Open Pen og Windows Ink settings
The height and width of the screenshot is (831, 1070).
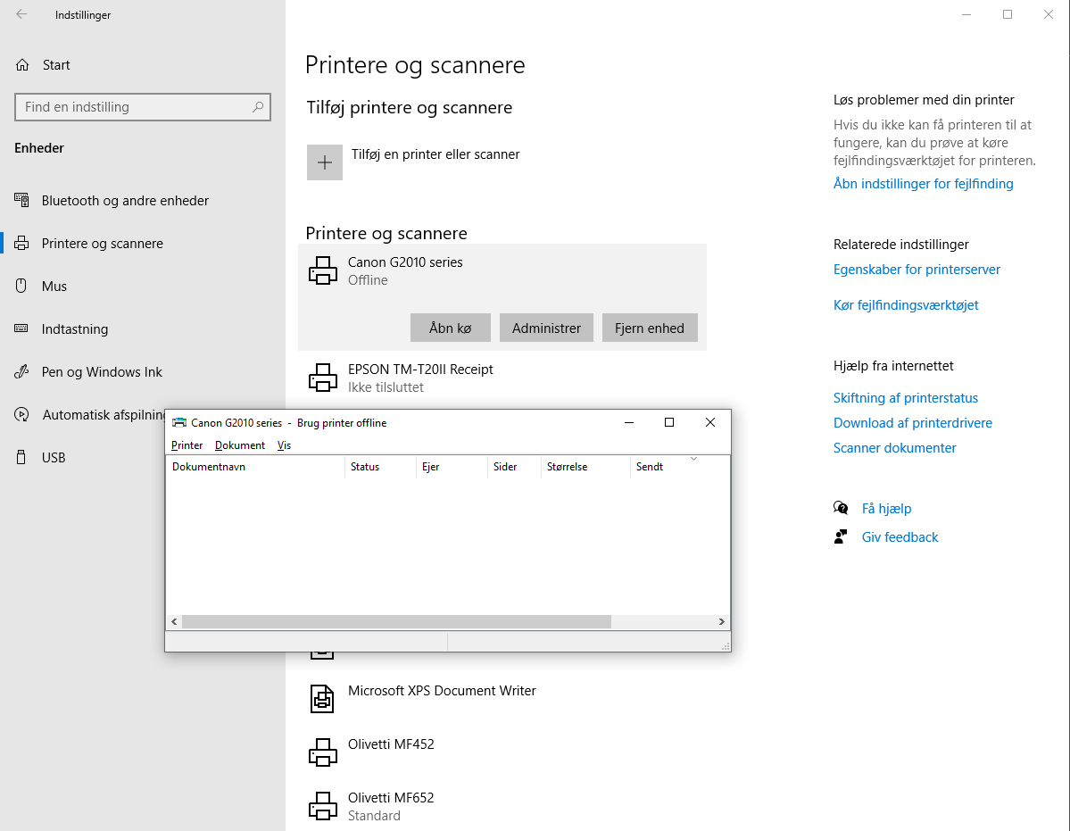click(103, 371)
